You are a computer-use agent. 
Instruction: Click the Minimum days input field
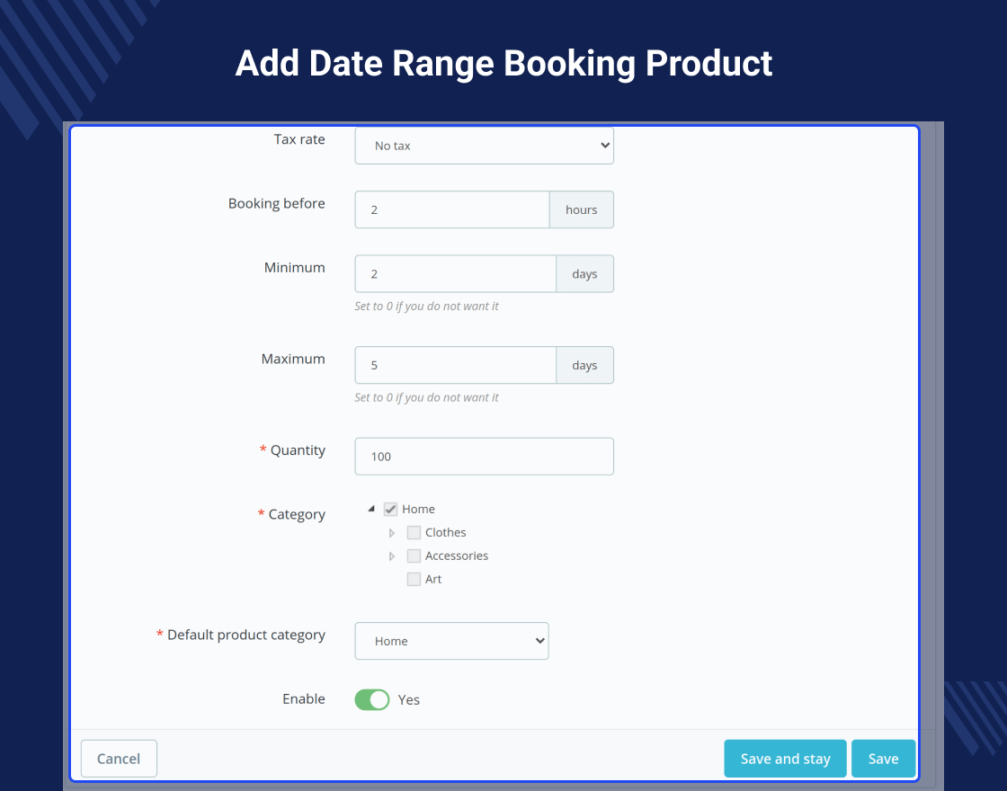coord(455,273)
